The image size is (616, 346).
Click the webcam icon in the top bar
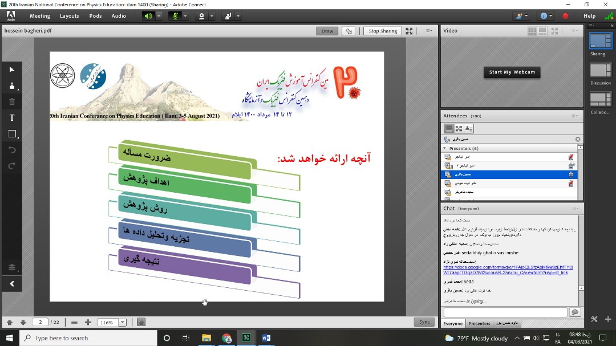click(201, 16)
